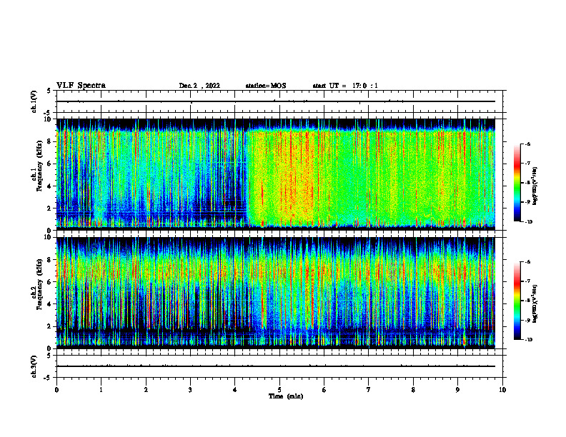Click the 'station=MOS' label
566x437 pixels.
(266, 86)
